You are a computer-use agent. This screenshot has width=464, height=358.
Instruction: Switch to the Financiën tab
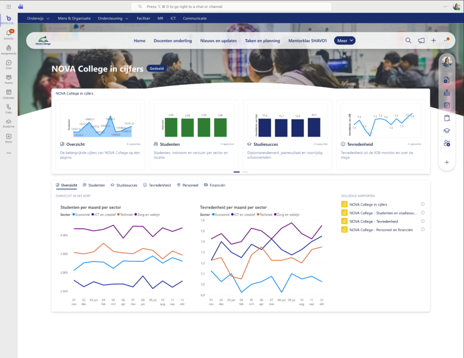pyautogui.click(x=214, y=185)
